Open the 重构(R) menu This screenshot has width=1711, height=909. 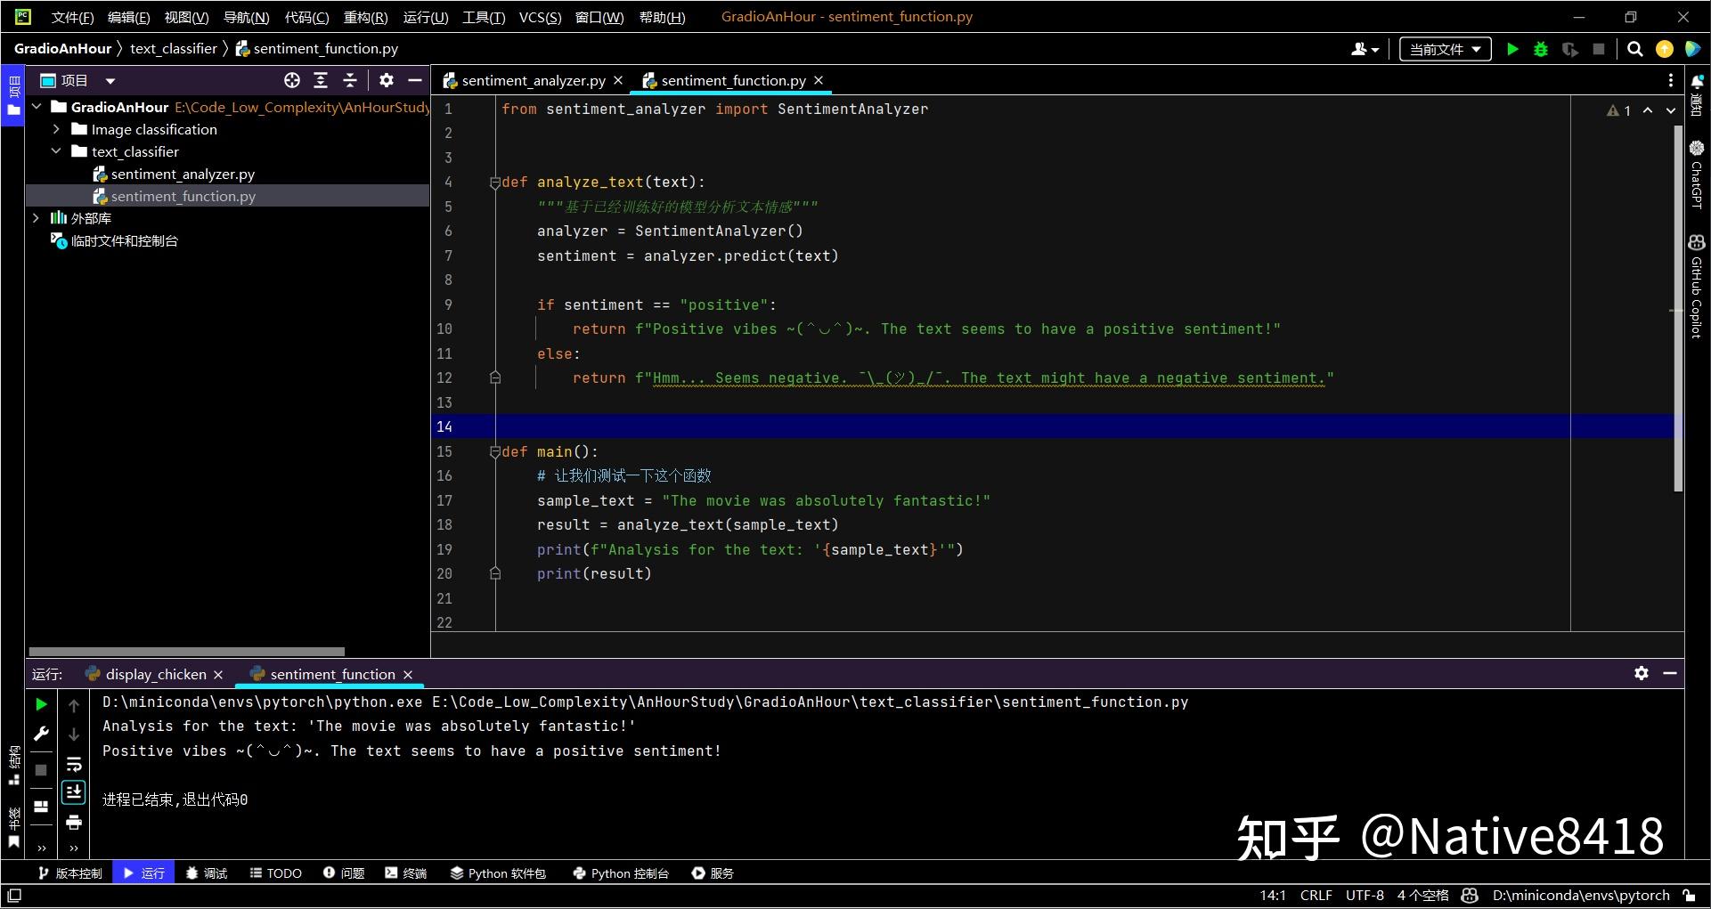point(365,17)
